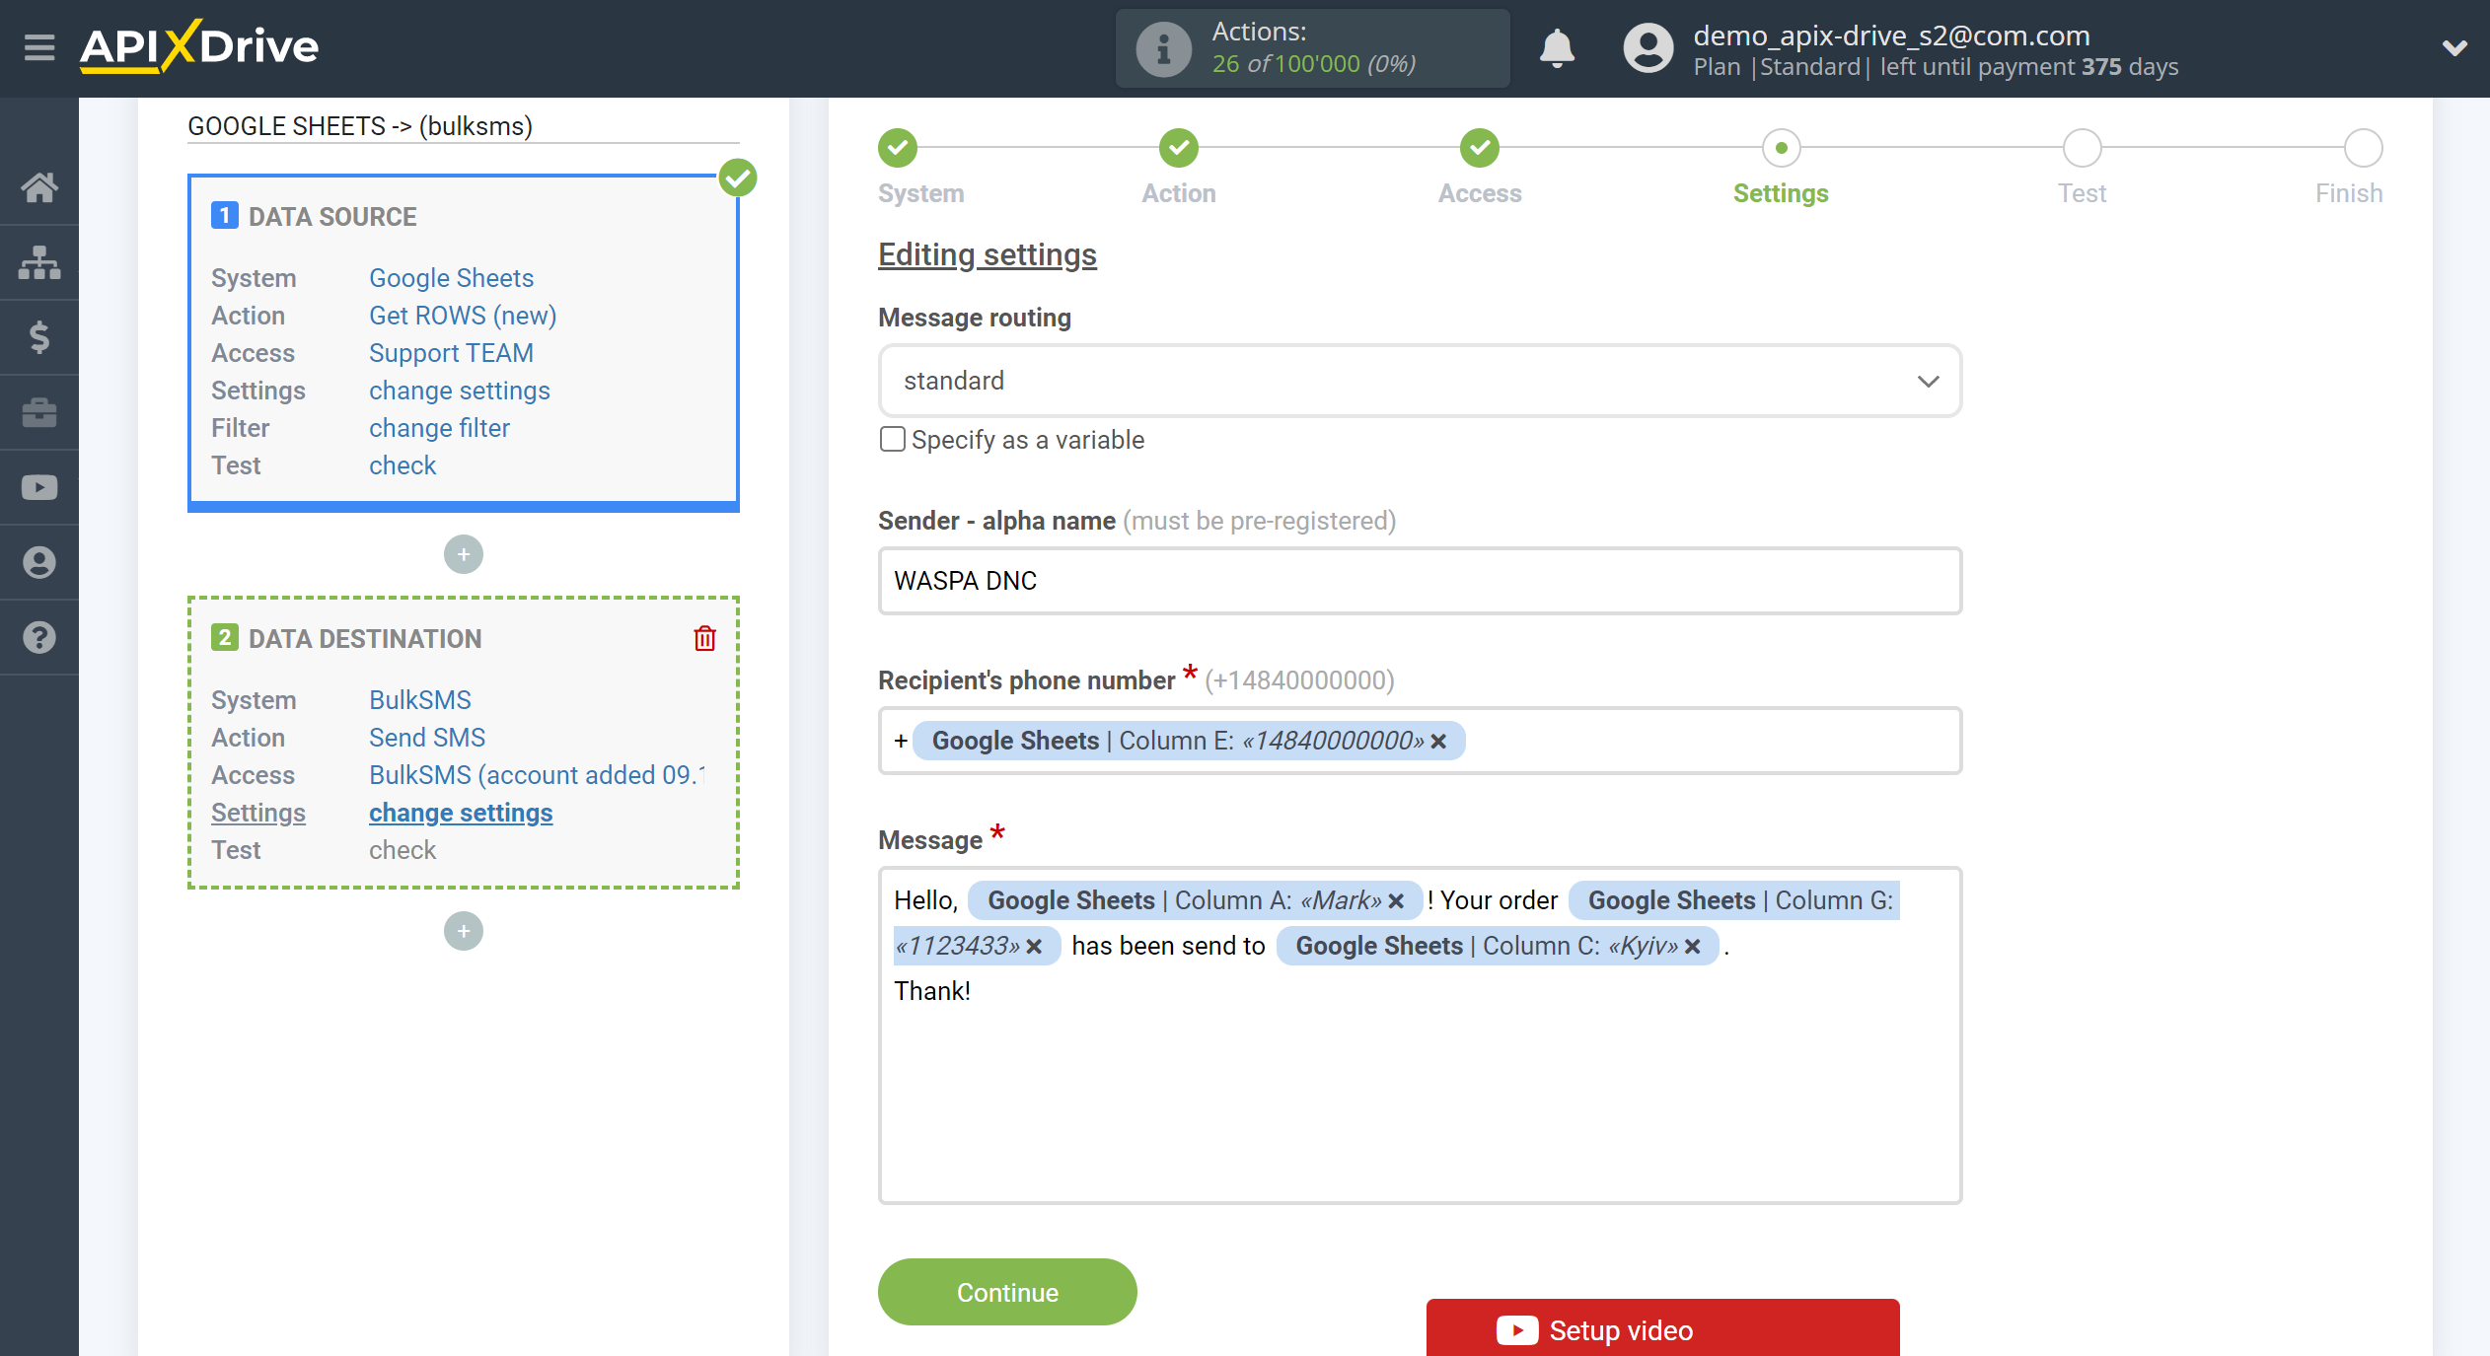The height and width of the screenshot is (1356, 2490).
Task: Open profile icon in sidebar
Action: point(39,562)
